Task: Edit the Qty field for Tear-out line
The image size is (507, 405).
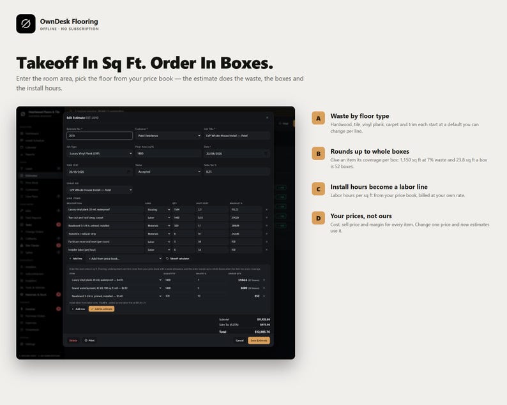Action: point(183,217)
